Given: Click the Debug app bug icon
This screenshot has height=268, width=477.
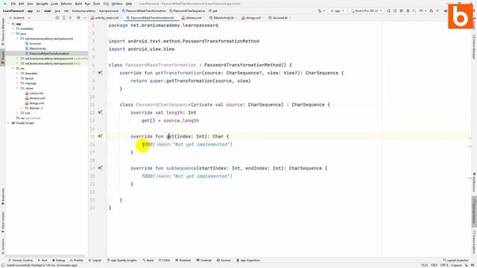Looking at the screenshot, I should tap(408, 10).
